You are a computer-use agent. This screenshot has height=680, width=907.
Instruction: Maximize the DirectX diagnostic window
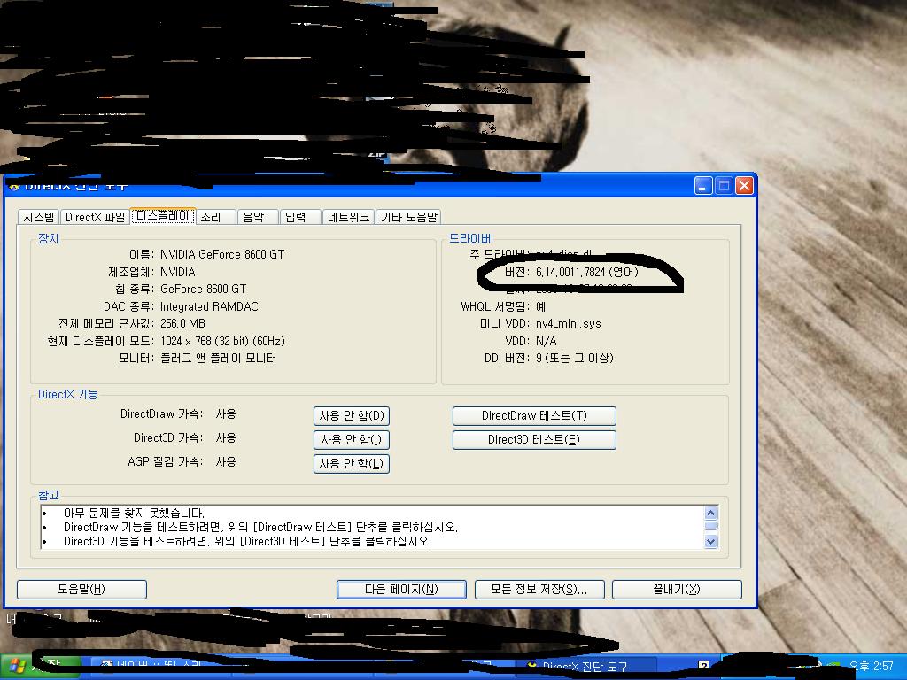724,186
